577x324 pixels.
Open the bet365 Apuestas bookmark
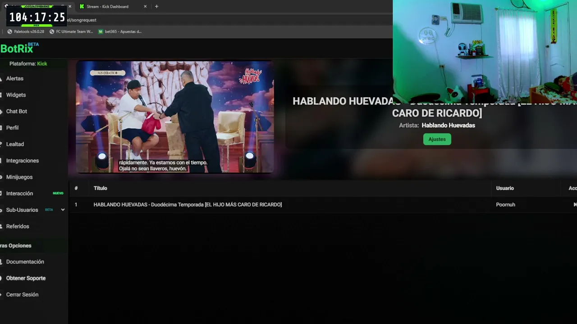point(120,31)
